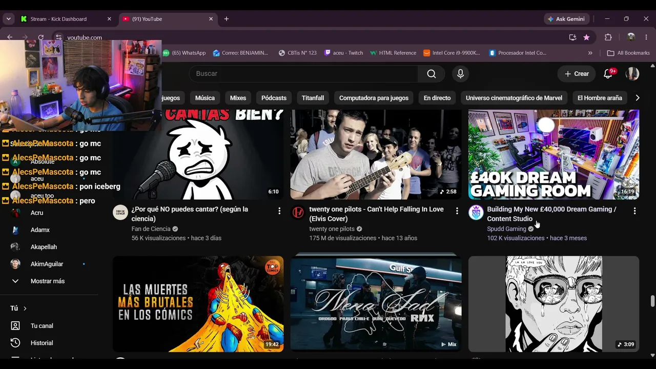Open the (65) WhatsApp bookmark

(x=184, y=53)
